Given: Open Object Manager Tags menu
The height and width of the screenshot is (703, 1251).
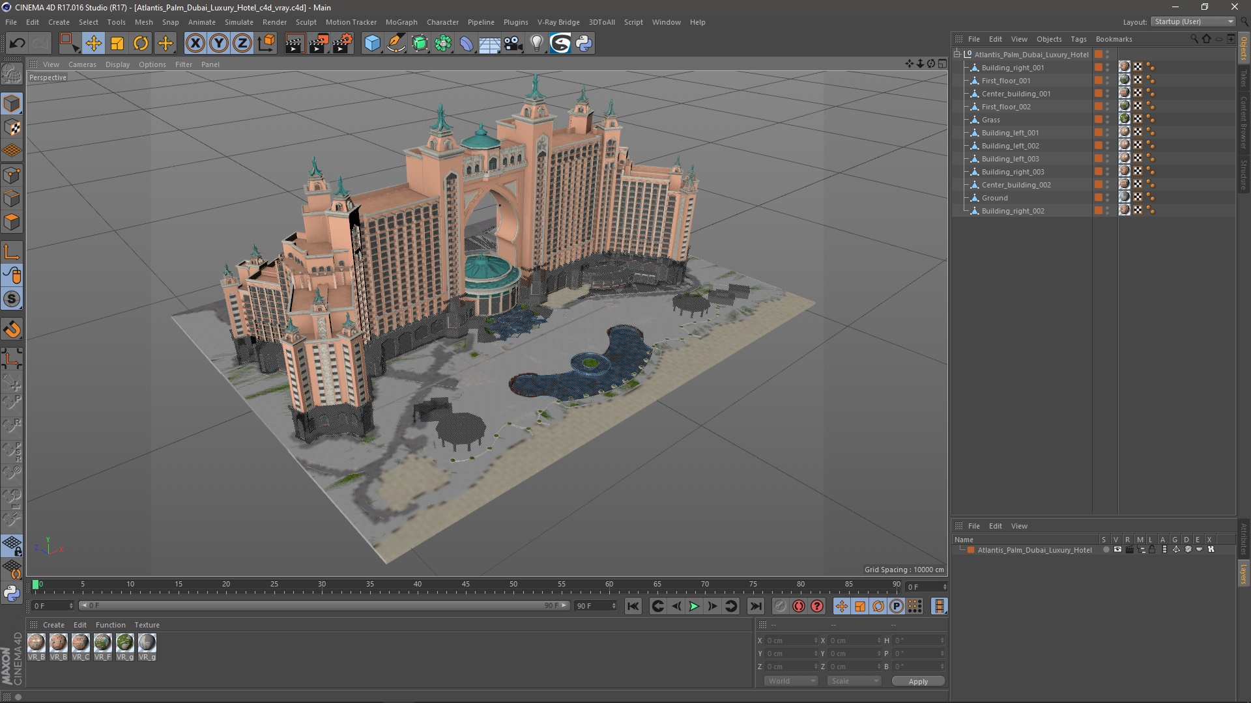Looking at the screenshot, I should click(1078, 39).
